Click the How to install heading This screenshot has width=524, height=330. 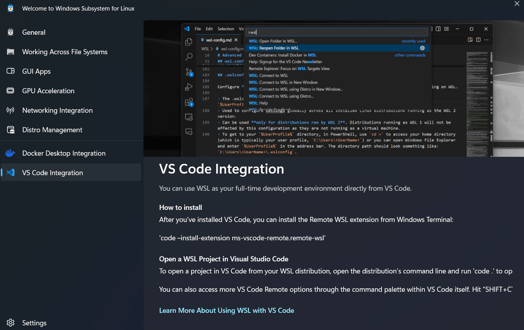point(181,208)
